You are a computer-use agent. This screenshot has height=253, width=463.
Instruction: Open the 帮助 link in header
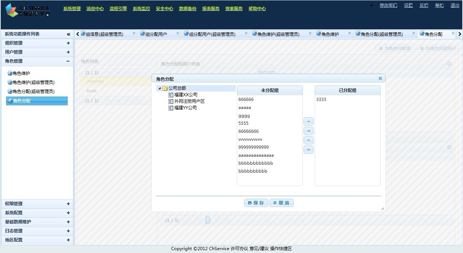[439, 5]
